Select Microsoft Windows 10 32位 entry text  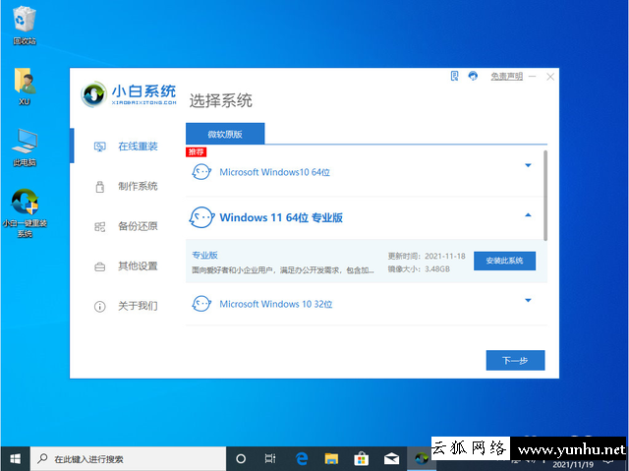[276, 304]
